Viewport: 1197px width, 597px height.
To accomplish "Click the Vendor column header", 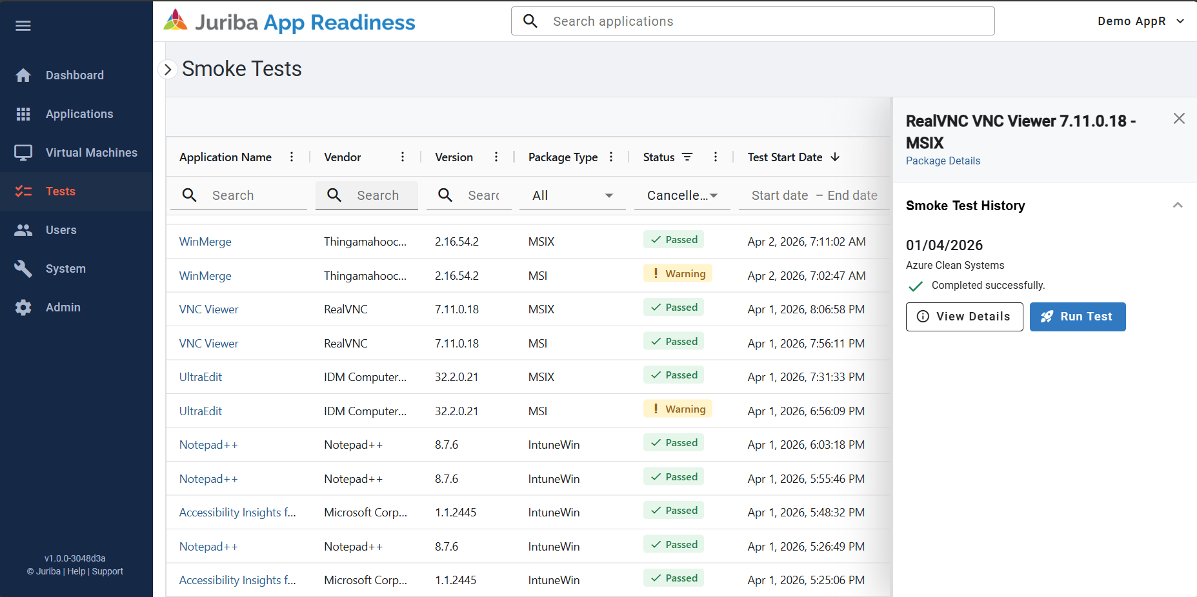I will 342,157.
